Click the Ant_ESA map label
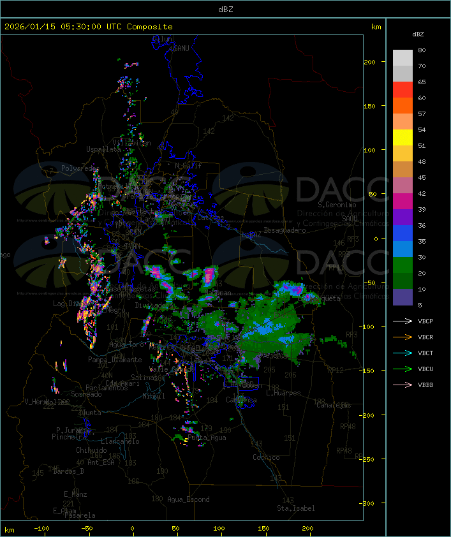Screen dimensions: 451x537 [x=101, y=462]
